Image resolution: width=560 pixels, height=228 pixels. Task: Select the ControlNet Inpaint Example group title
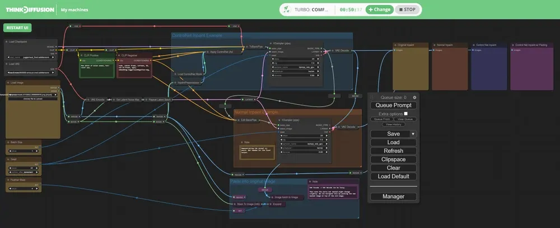pos(197,35)
